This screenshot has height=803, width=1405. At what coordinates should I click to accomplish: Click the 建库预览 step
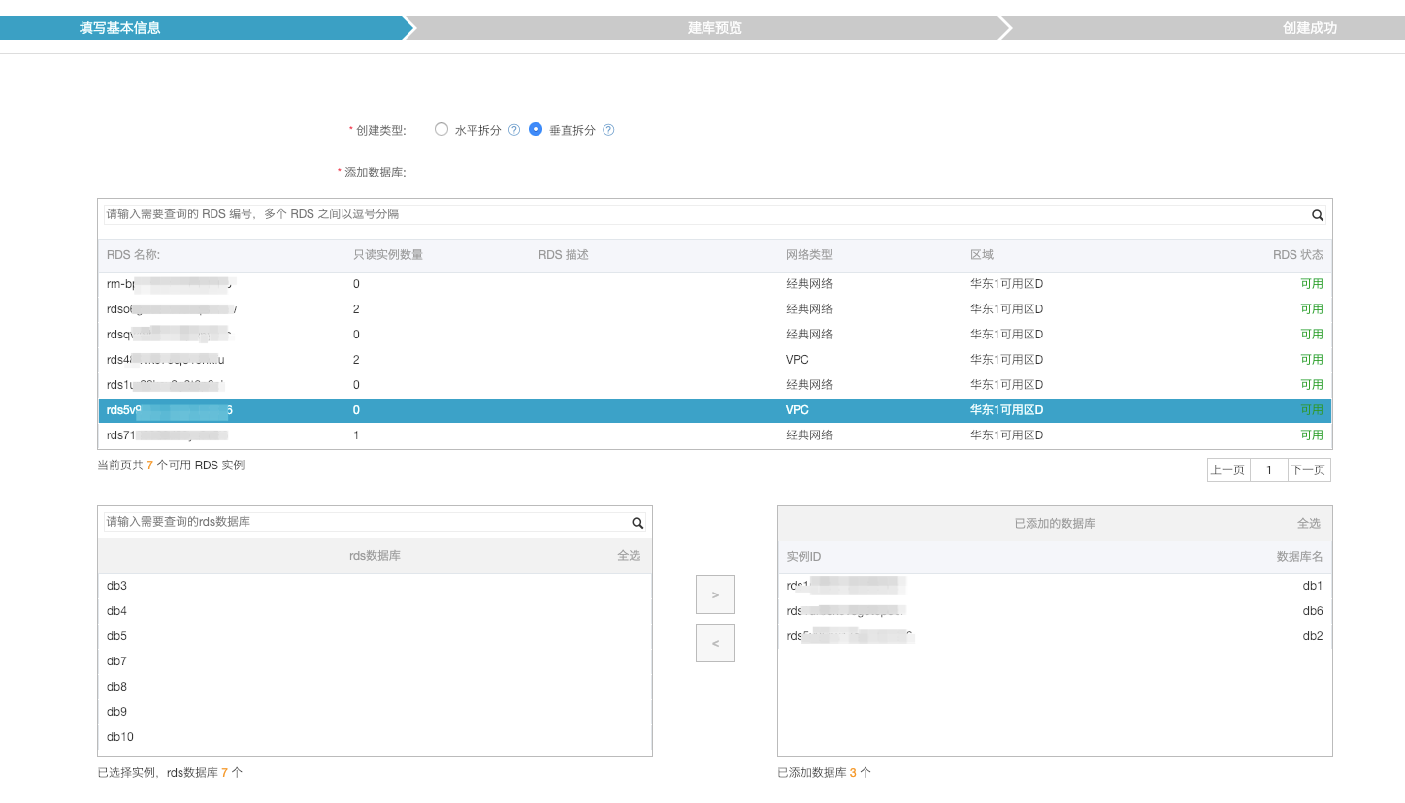[x=715, y=28]
